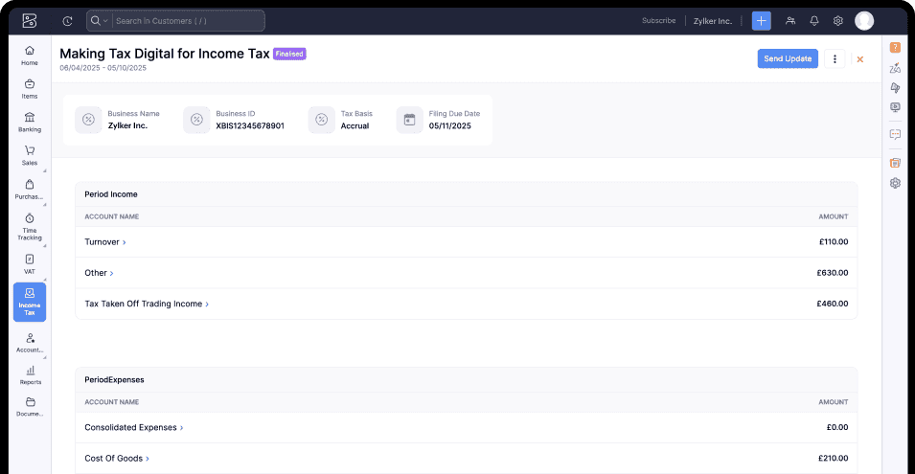Click the blue quick create plus button

pos(761,21)
